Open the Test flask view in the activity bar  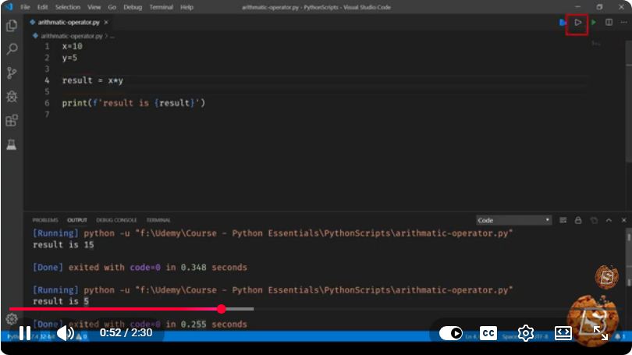[12, 144]
